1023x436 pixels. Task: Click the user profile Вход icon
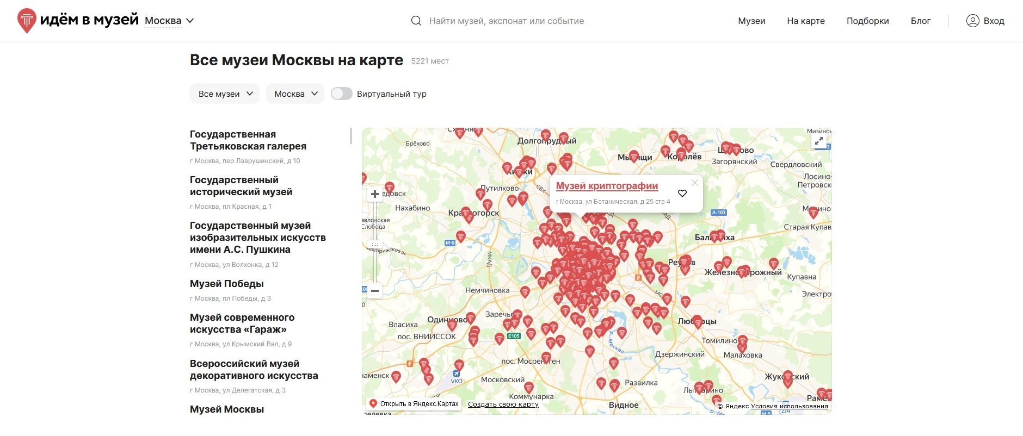[x=972, y=21]
